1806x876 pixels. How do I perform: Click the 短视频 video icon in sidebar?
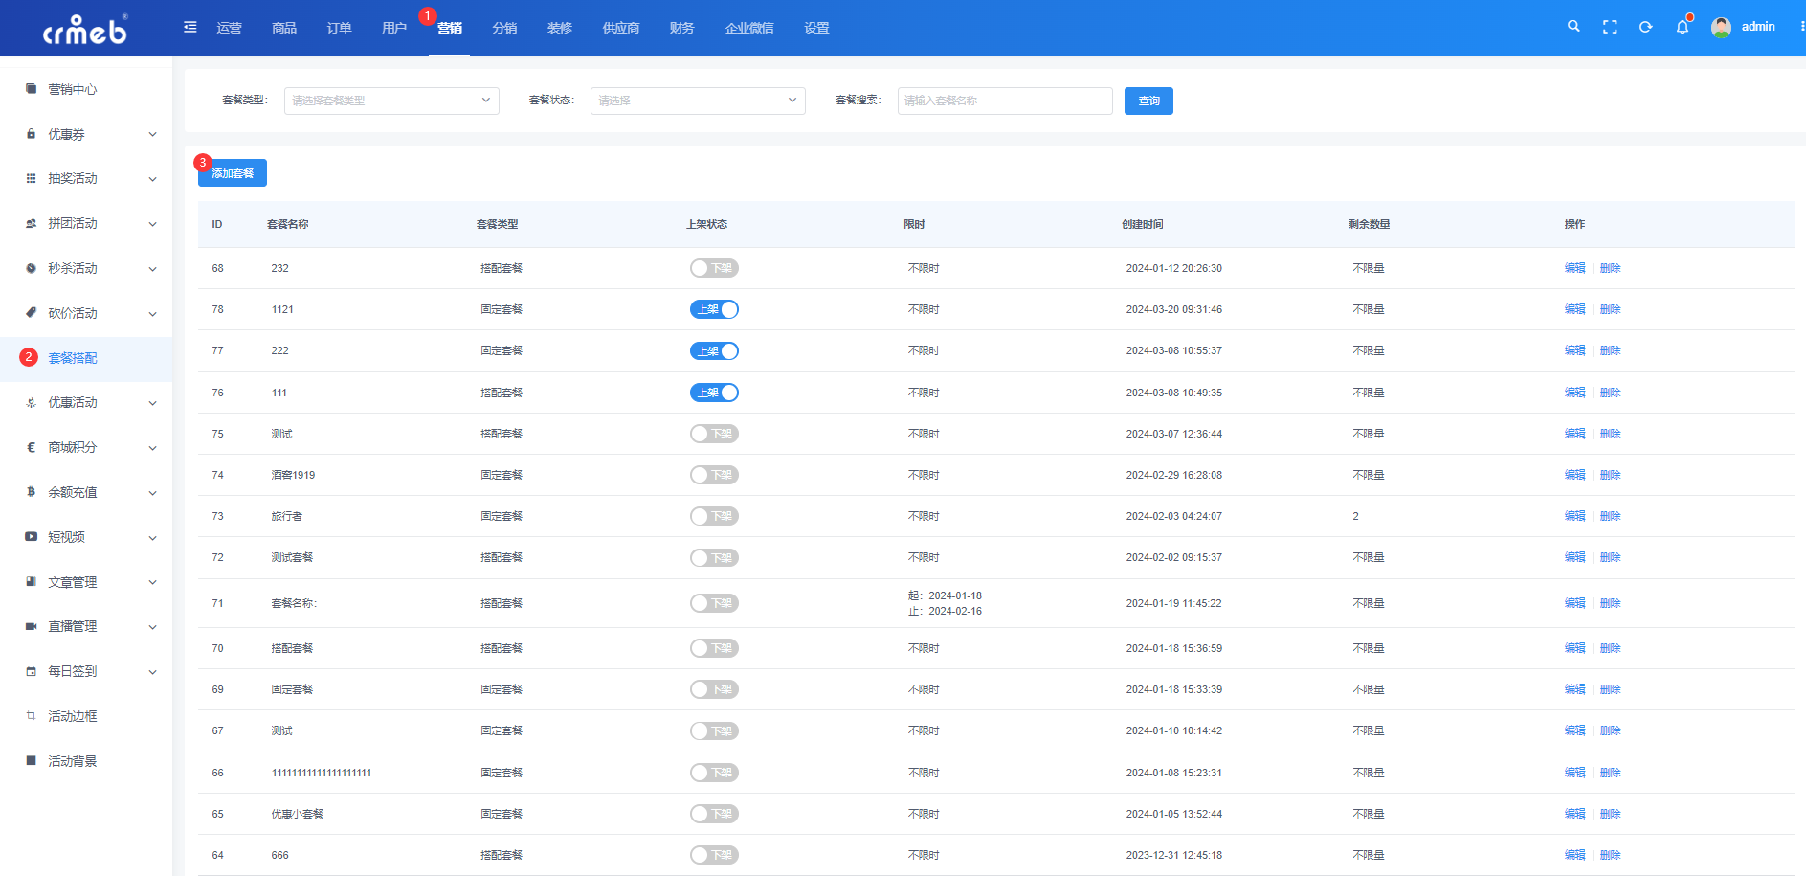(x=32, y=537)
